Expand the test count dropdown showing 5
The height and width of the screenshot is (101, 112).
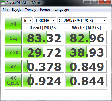[x=28, y=21]
